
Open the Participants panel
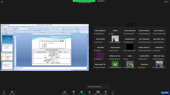point(65,93)
